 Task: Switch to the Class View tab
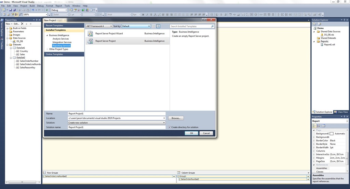341,112
